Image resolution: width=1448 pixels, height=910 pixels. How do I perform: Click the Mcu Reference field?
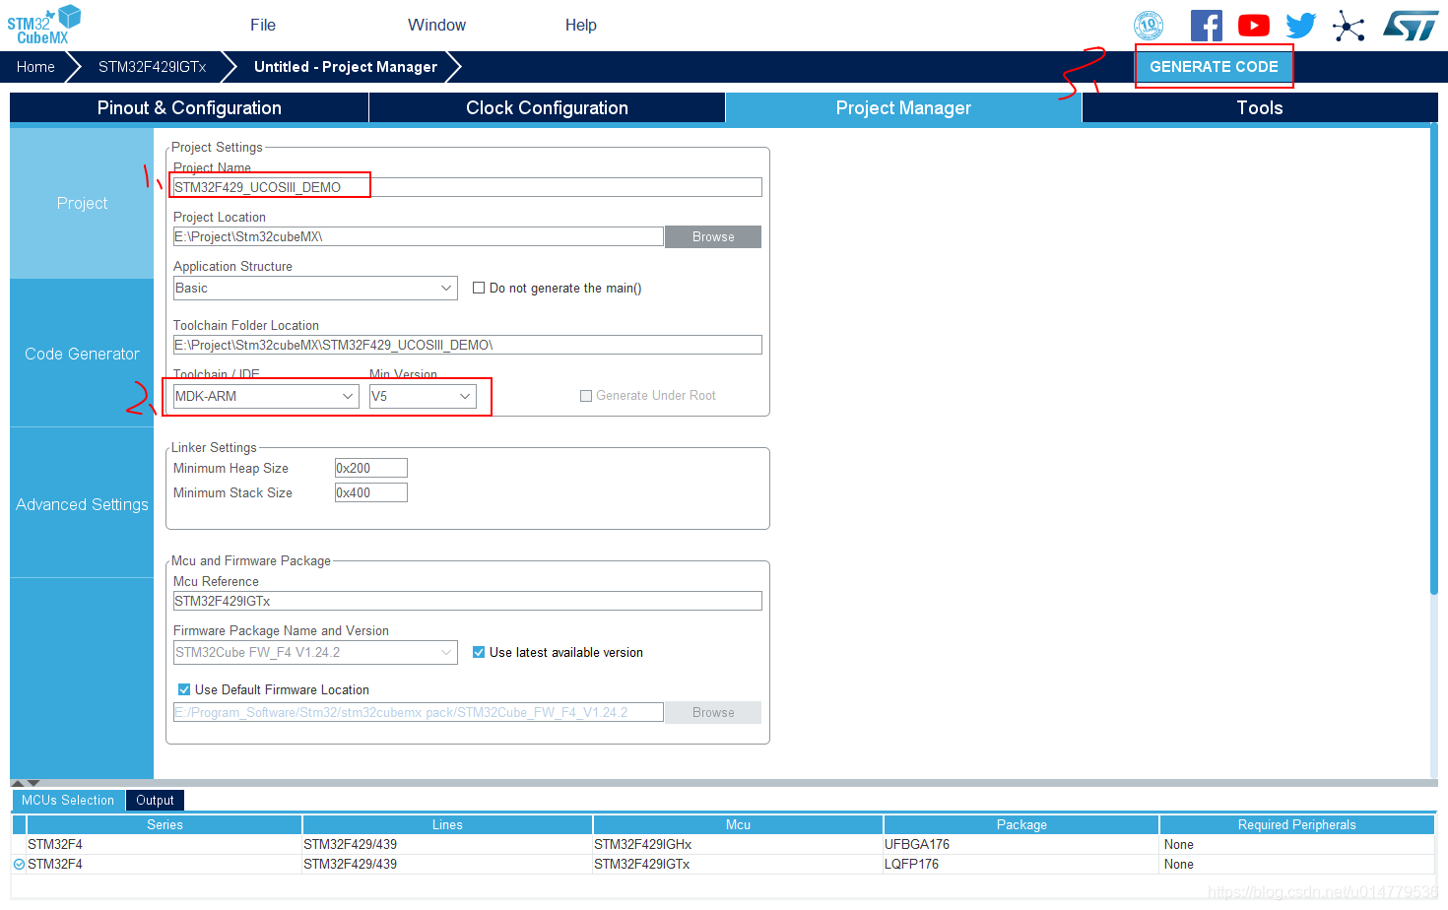(467, 601)
